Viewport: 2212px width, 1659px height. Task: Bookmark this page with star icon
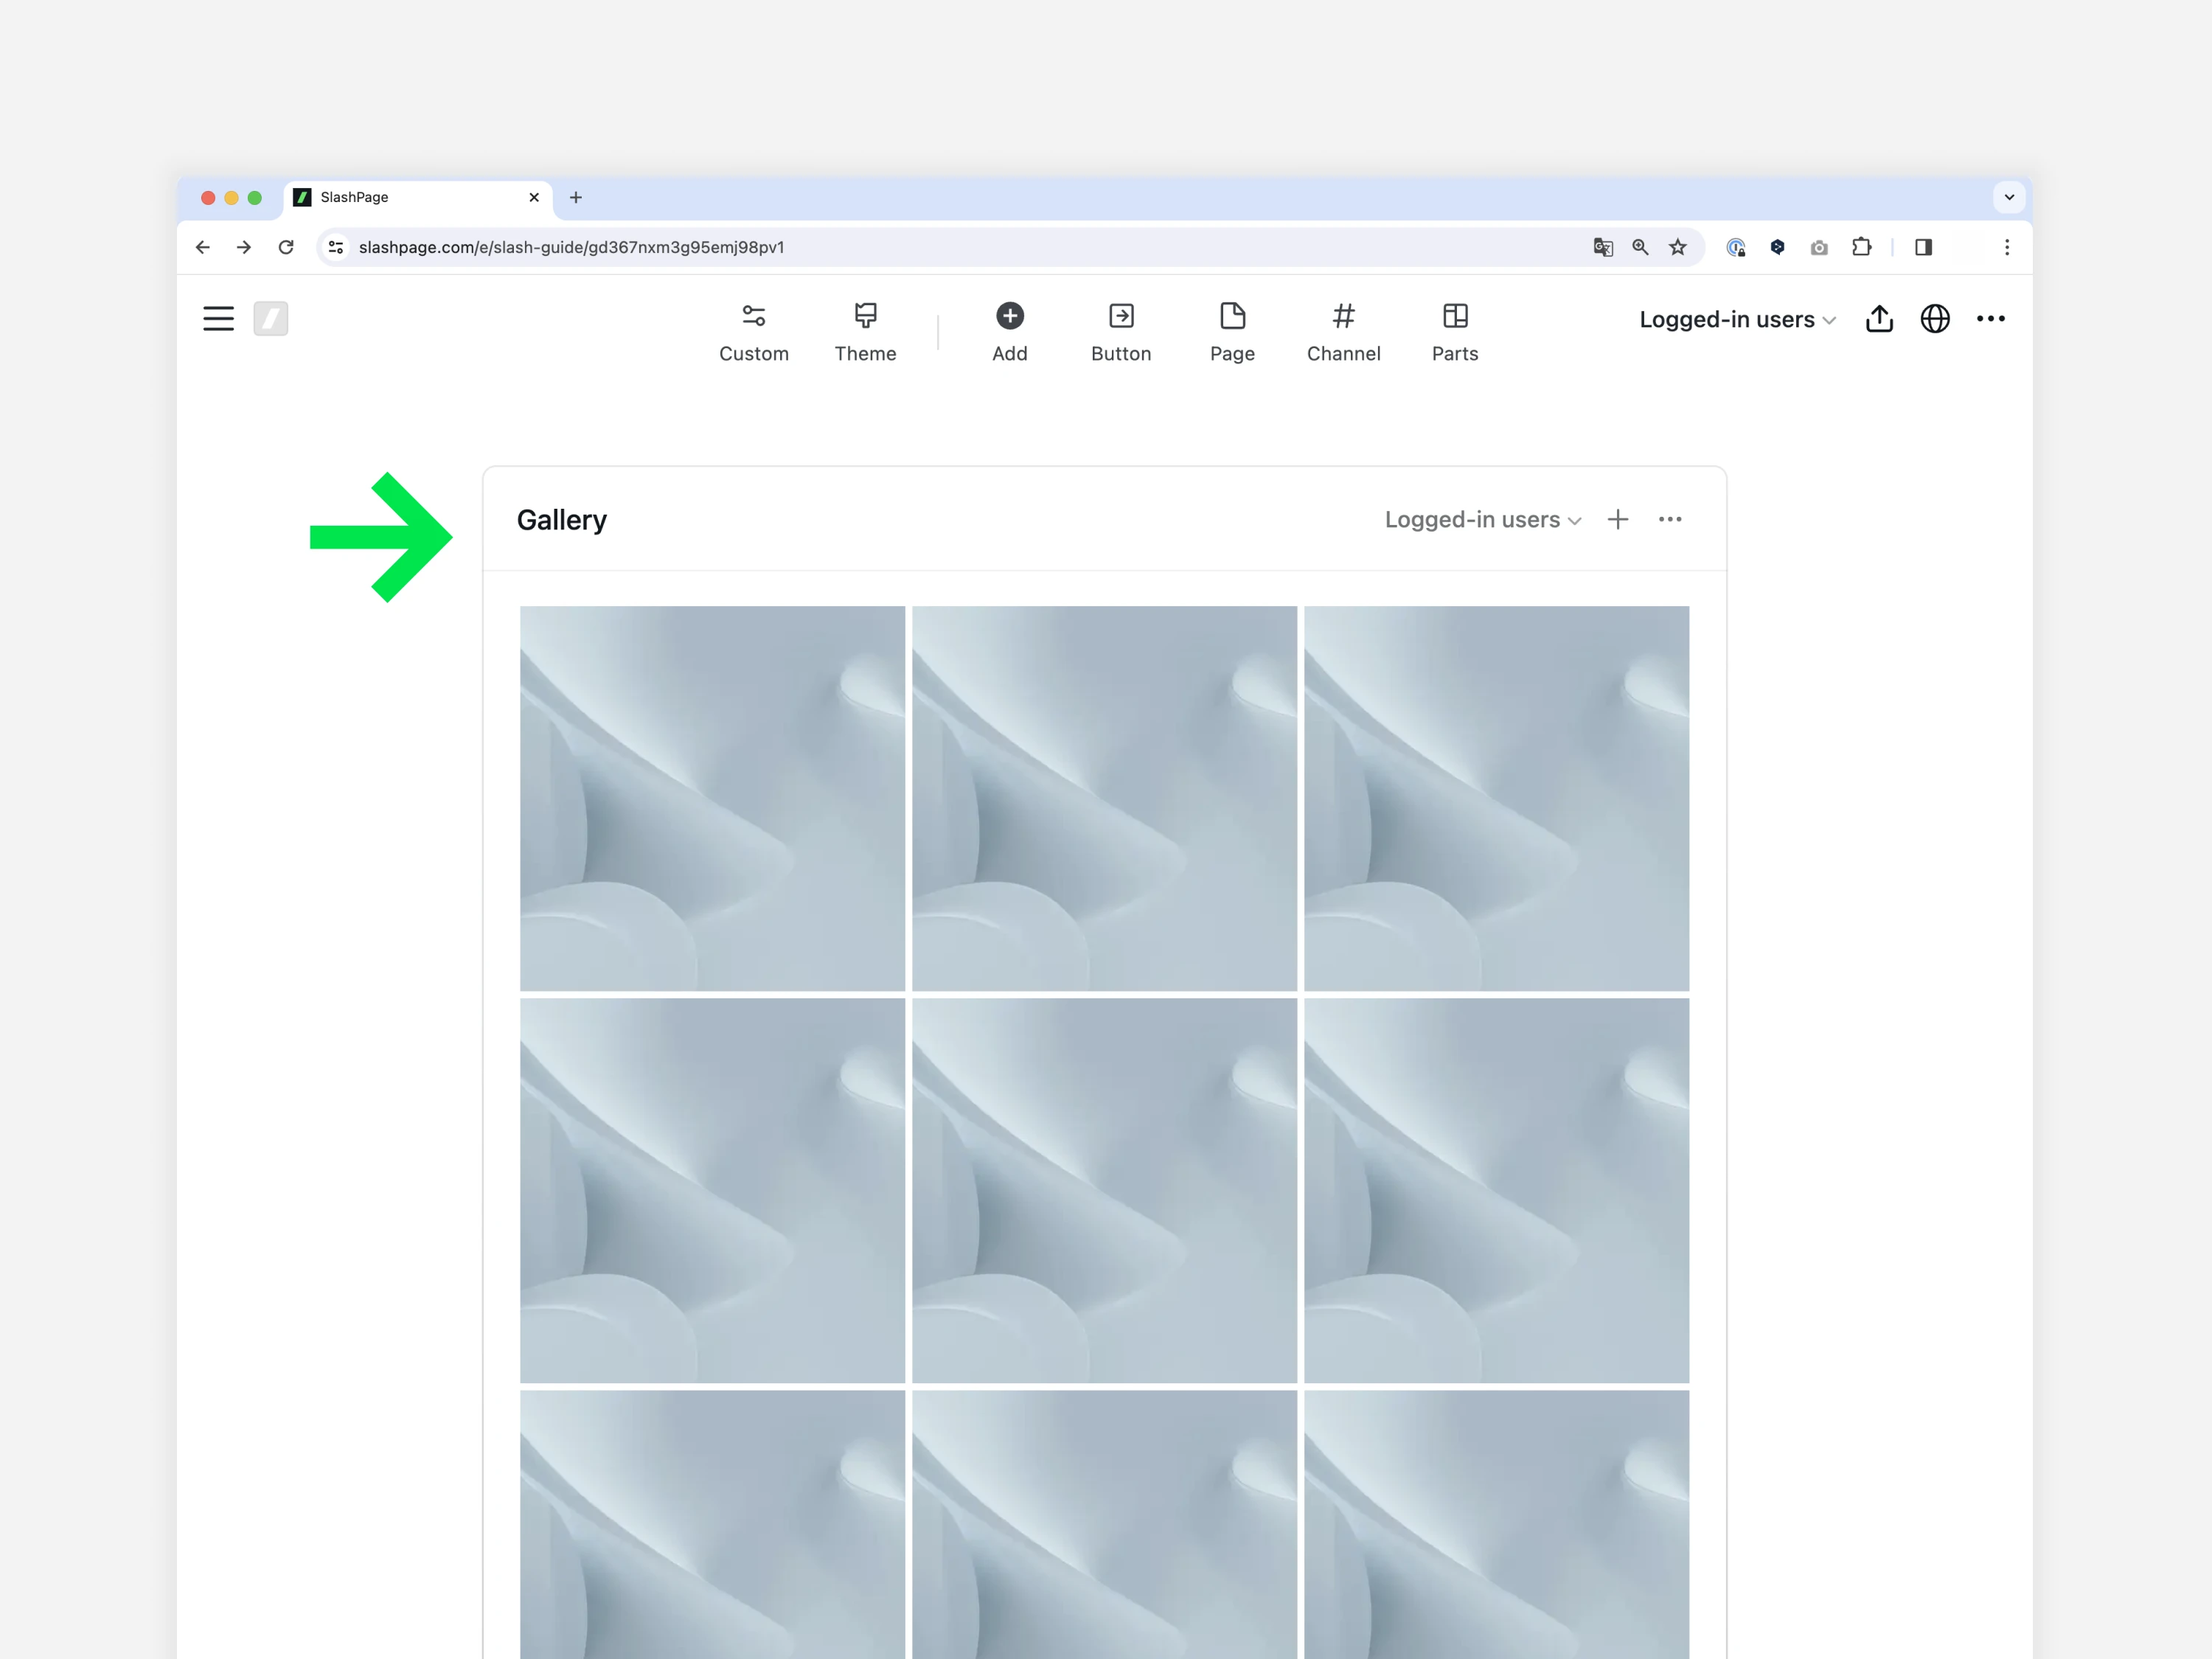[x=1678, y=247]
